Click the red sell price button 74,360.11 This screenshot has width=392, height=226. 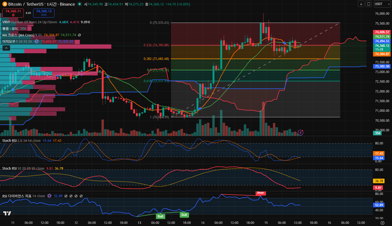[13, 13]
